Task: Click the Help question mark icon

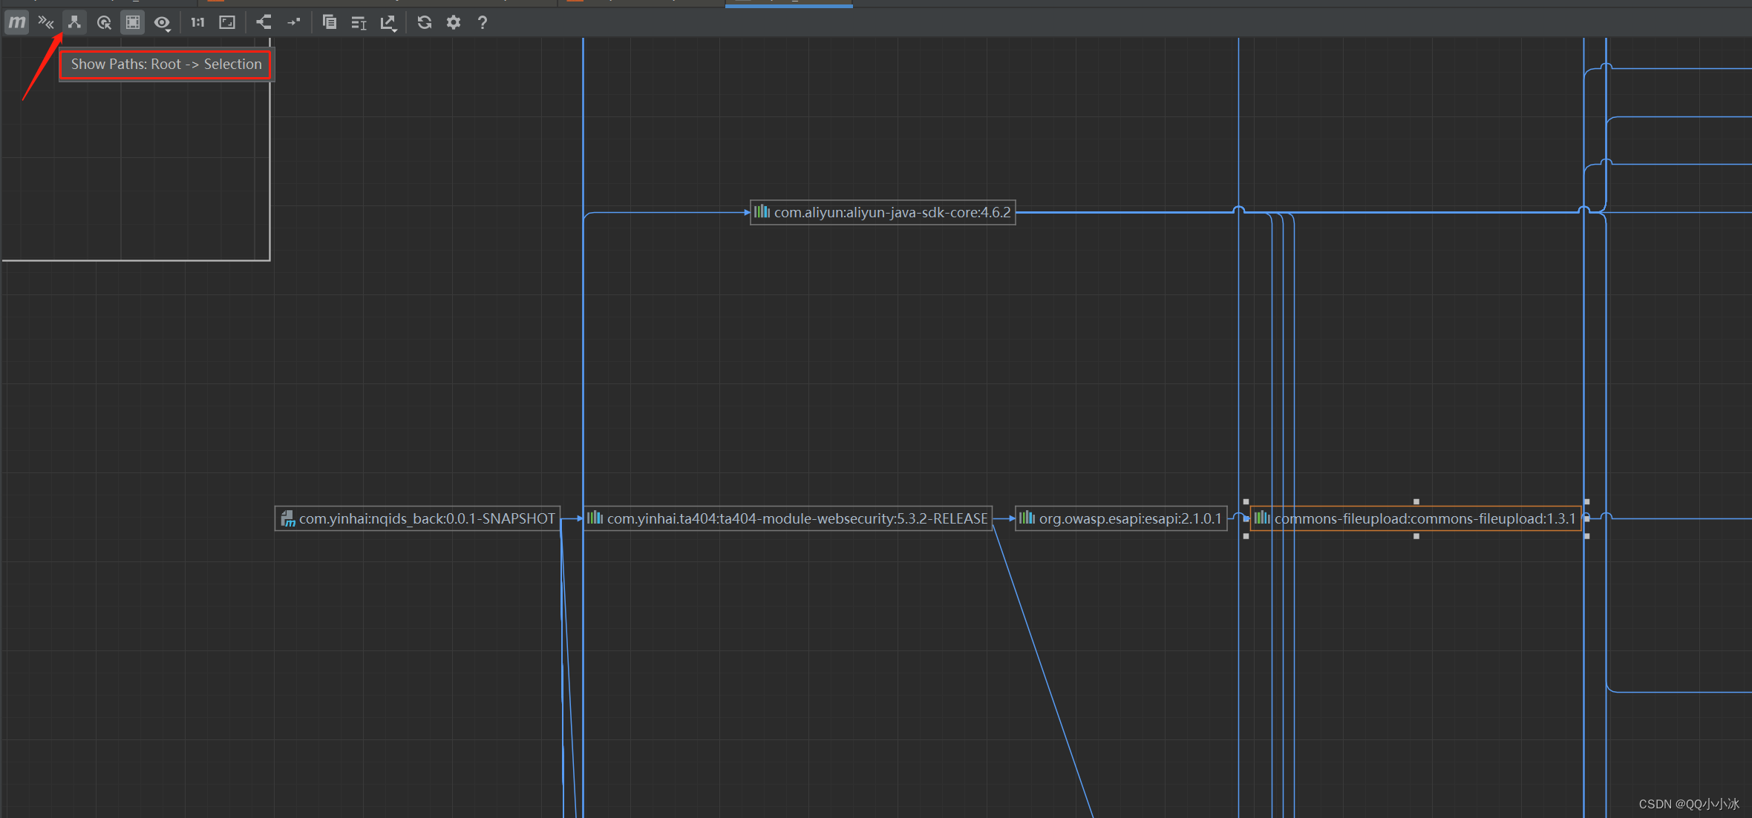Action: [483, 22]
